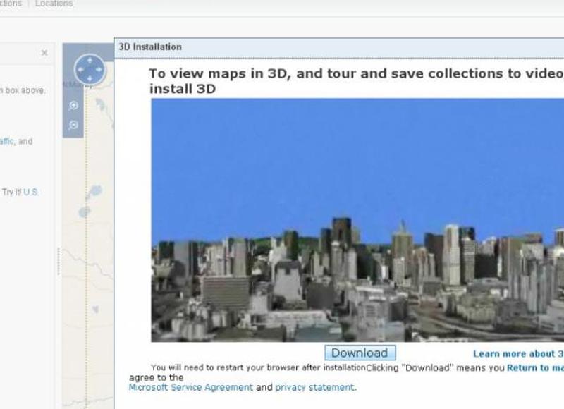Pan the map down with compass arrow
The height and width of the screenshot is (409, 564).
(89, 80)
